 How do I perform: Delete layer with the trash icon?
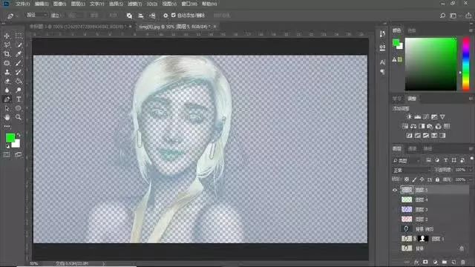463,262
